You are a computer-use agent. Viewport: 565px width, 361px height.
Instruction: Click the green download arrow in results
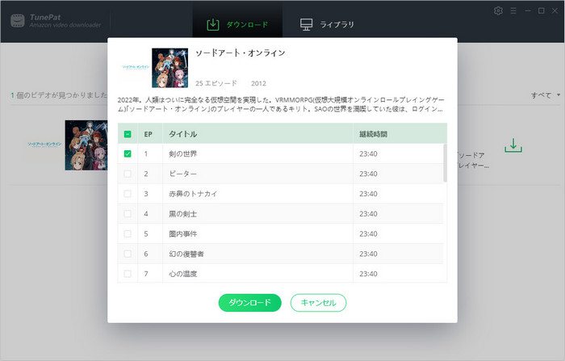tap(513, 145)
